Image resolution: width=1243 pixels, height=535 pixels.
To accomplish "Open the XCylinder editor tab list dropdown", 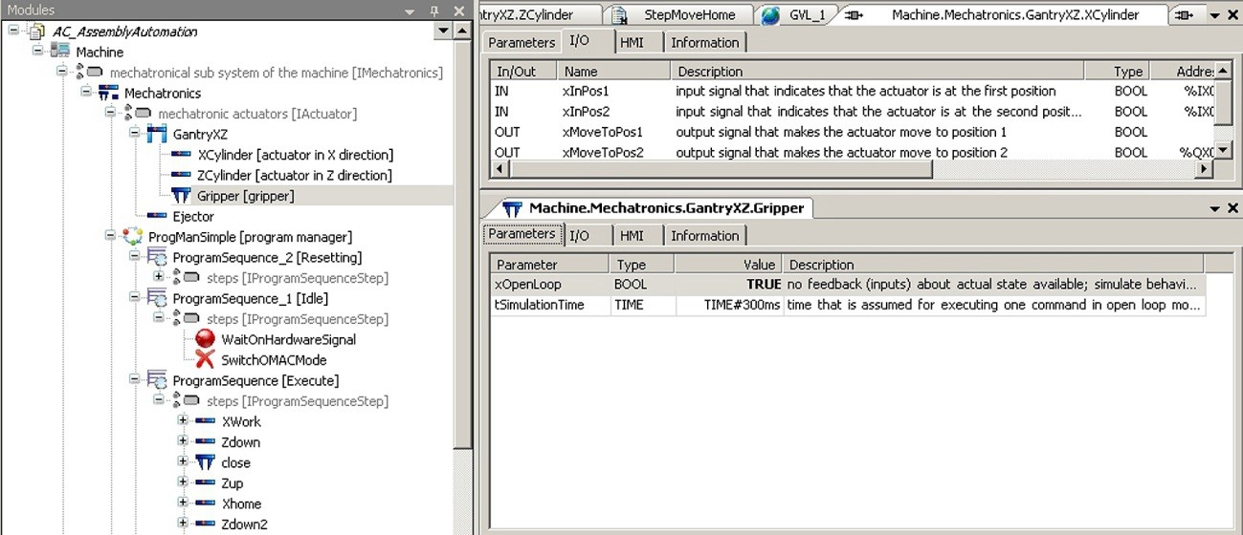I will (1213, 16).
